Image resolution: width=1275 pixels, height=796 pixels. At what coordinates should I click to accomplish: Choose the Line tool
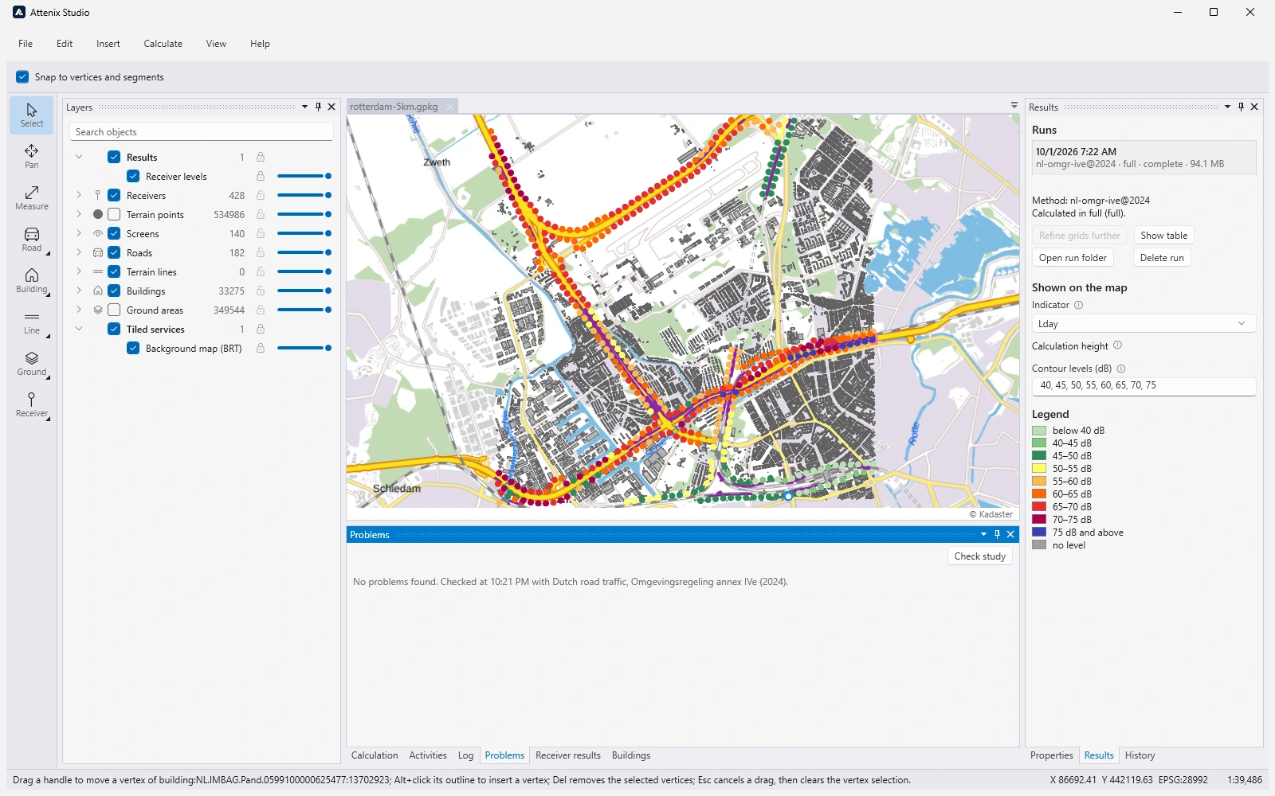32,322
